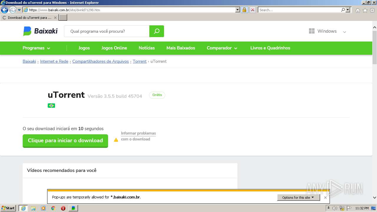
Task: Open the IE home icon
Action: pyautogui.click(x=358, y=10)
